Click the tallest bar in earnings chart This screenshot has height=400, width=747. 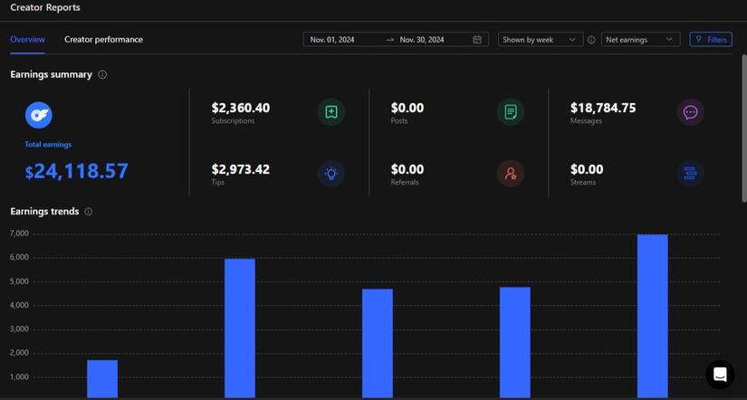(652, 315)
